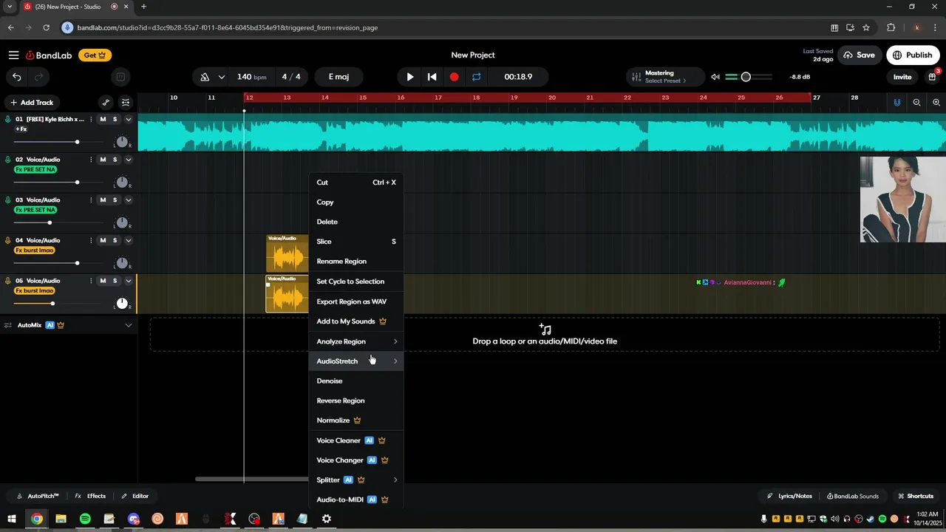This screenshot has height=532, width=946.
Task: Click the Invite button
Action: [x=902, y=77]
